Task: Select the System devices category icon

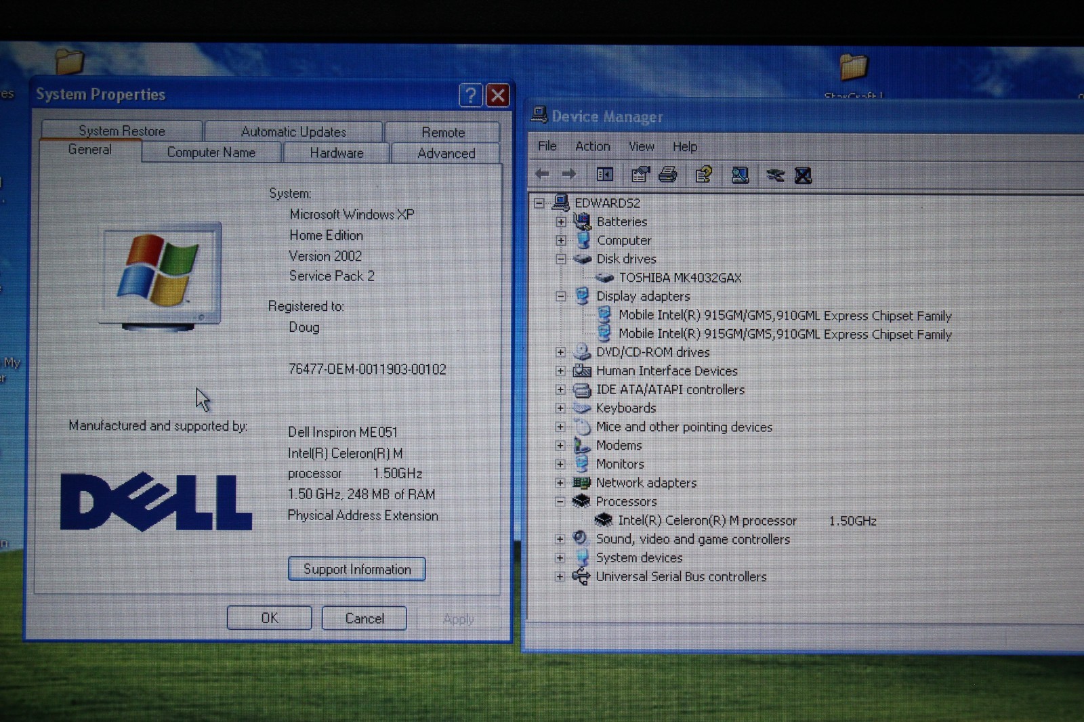Action: [x=581, y=557]
